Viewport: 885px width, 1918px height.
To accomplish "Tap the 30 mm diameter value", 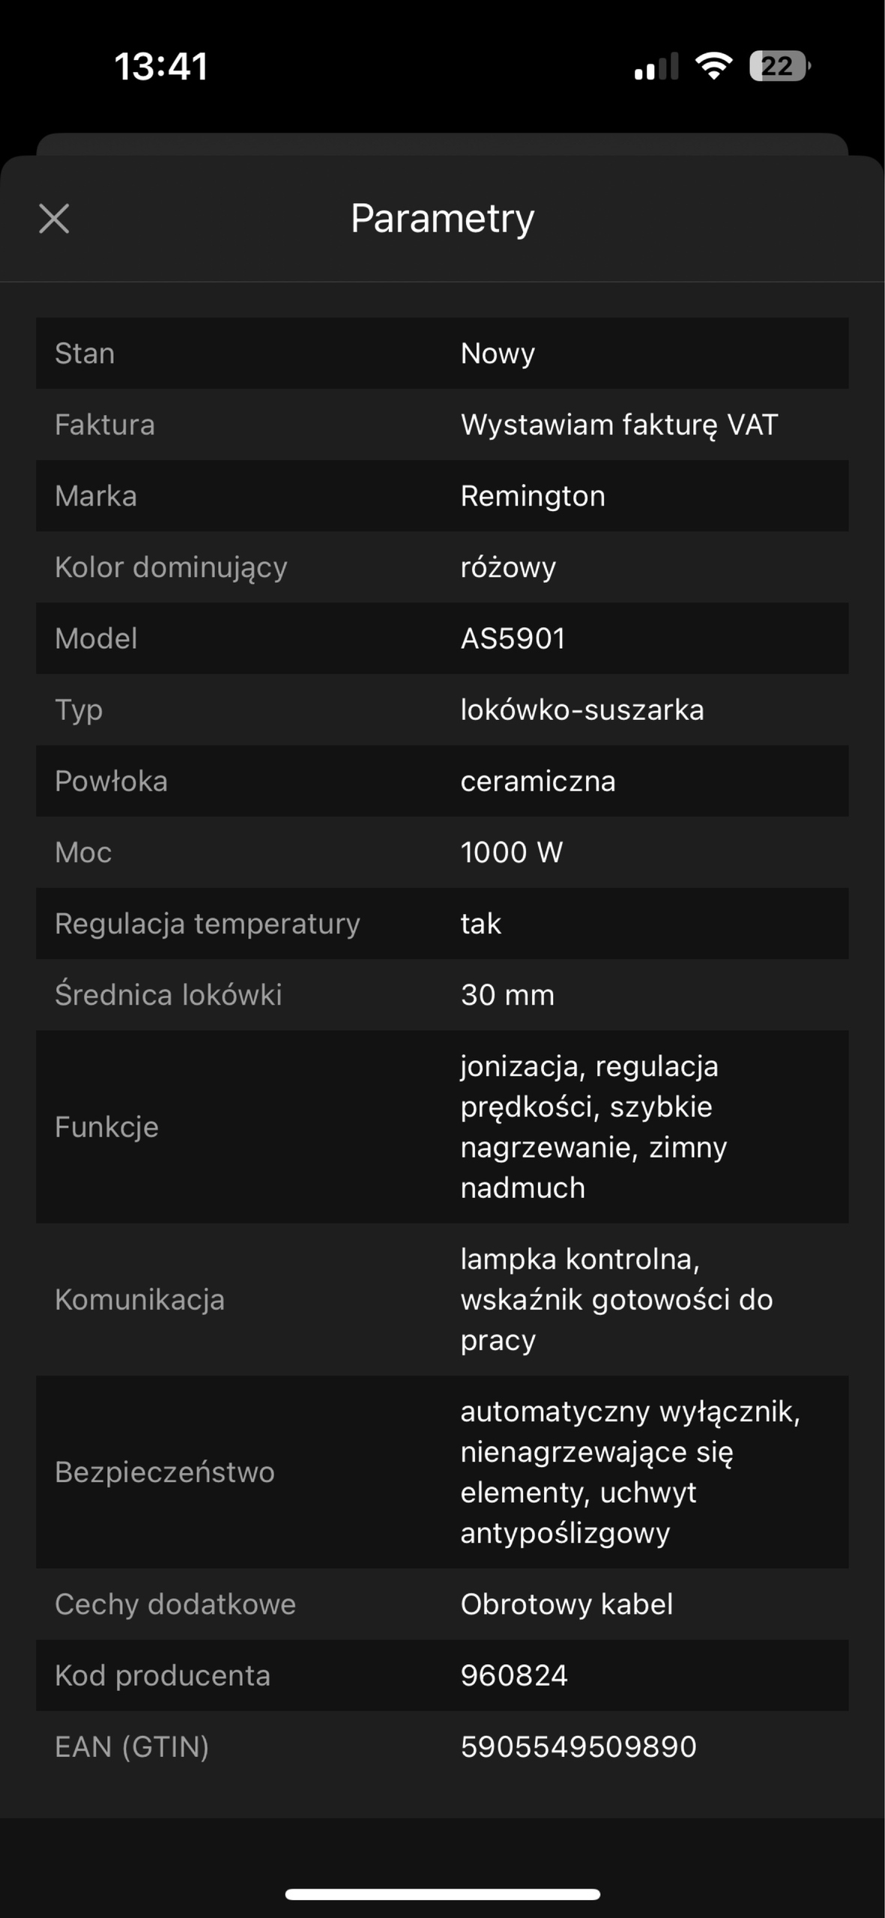I will (507, 995).
